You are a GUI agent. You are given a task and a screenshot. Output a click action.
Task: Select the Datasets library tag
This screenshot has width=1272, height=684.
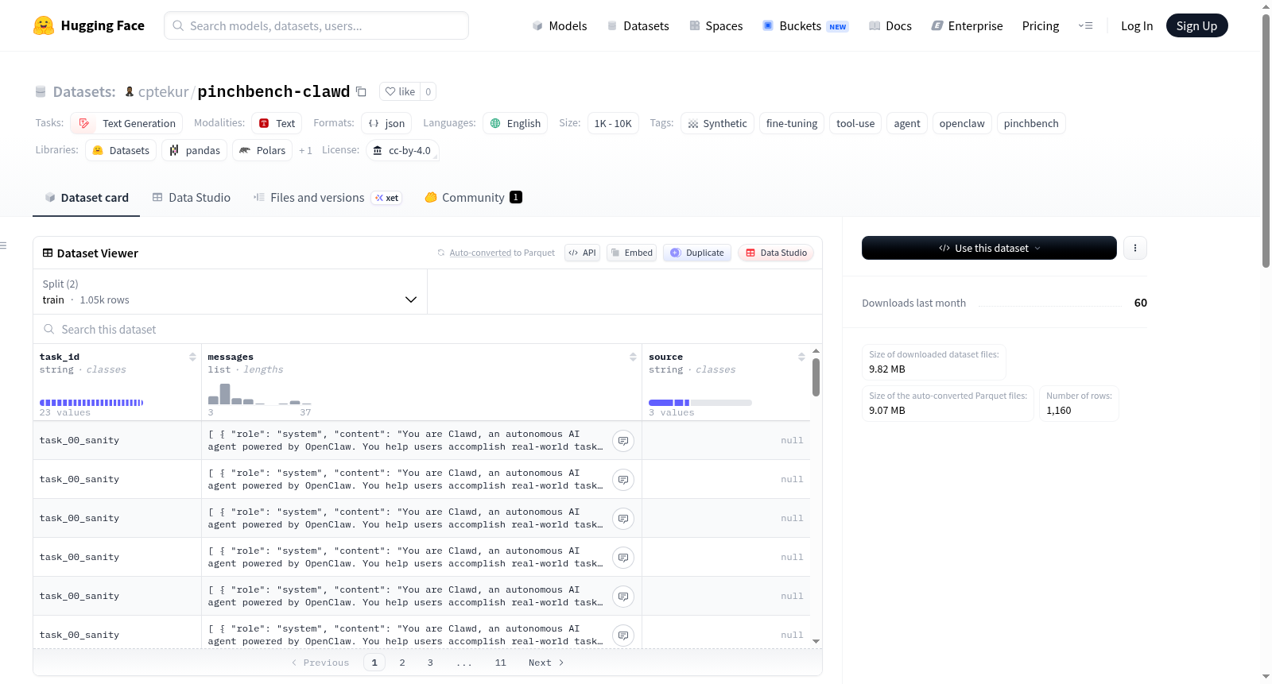(121, 150)
